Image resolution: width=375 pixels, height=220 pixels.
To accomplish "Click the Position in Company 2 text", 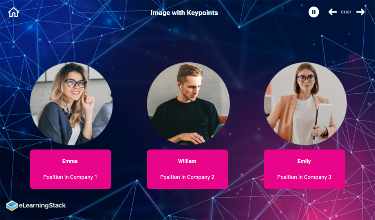I will tap(187, 177).
